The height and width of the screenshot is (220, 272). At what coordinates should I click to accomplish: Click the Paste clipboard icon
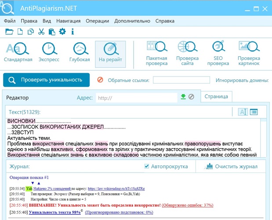[x=52, y=32]
